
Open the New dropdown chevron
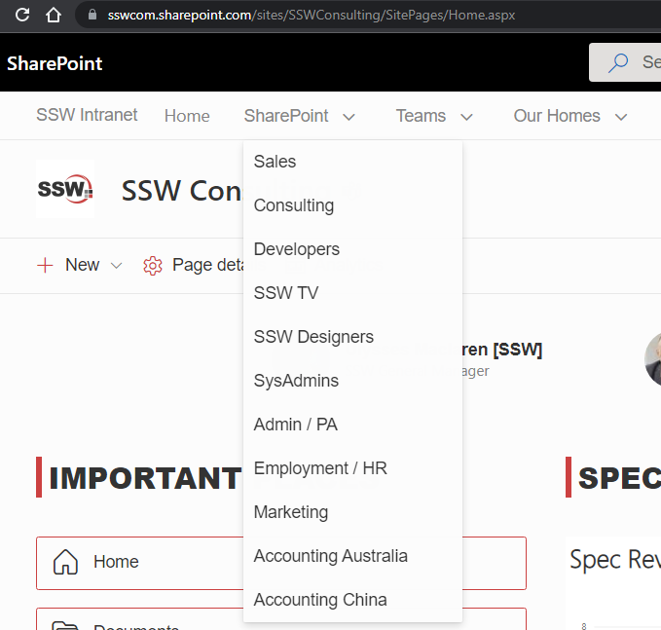click(x=117, y=266)
